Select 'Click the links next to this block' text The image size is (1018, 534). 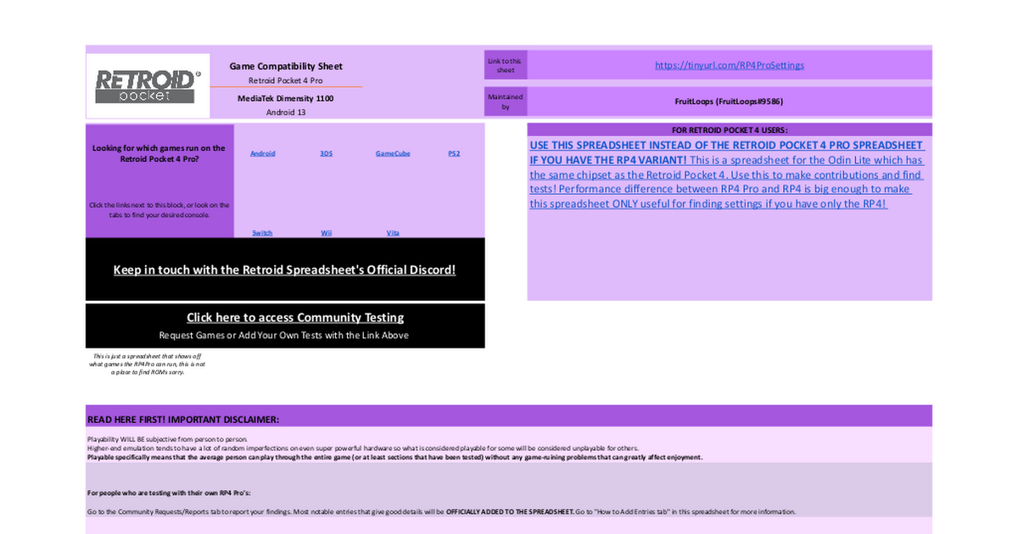pyautogui.click(x=159, y=209)
